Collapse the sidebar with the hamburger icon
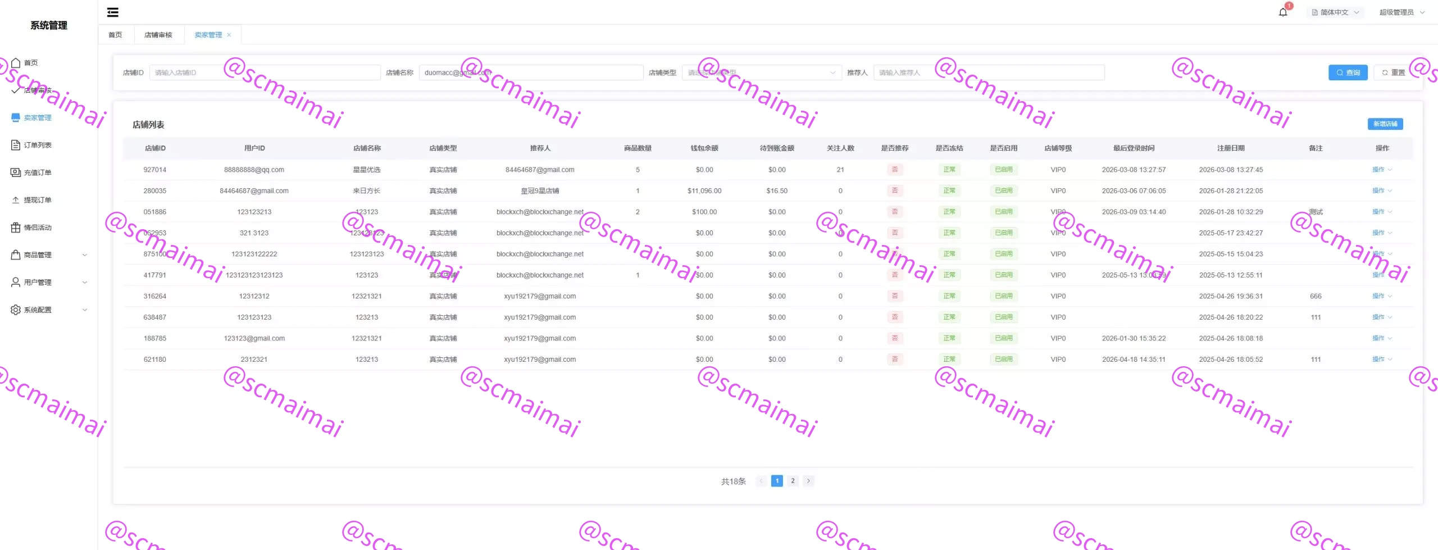Image resolution: width=1438 pixels, height=550 pixels. (x=112, y=12)
